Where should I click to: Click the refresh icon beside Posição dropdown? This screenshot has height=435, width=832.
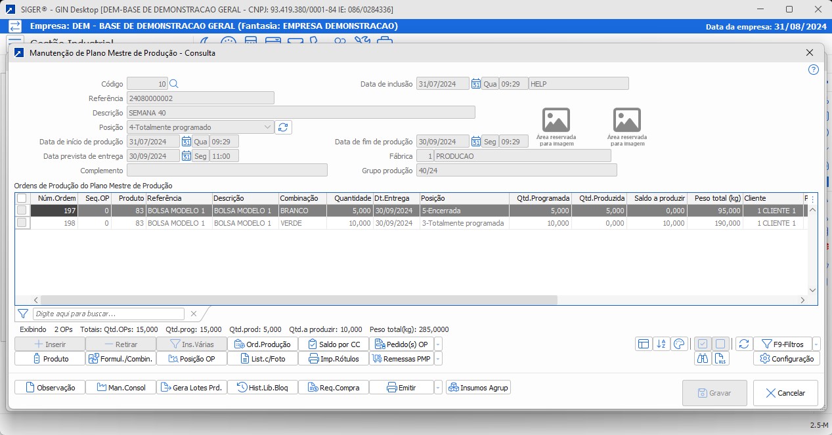point(283,127)
